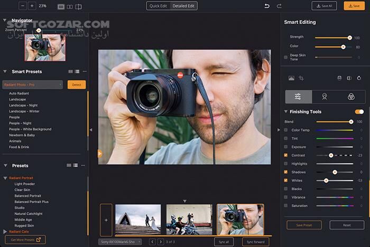Click the rotate image icon
This screenshot has height=247, width=370.
point(359,78)
